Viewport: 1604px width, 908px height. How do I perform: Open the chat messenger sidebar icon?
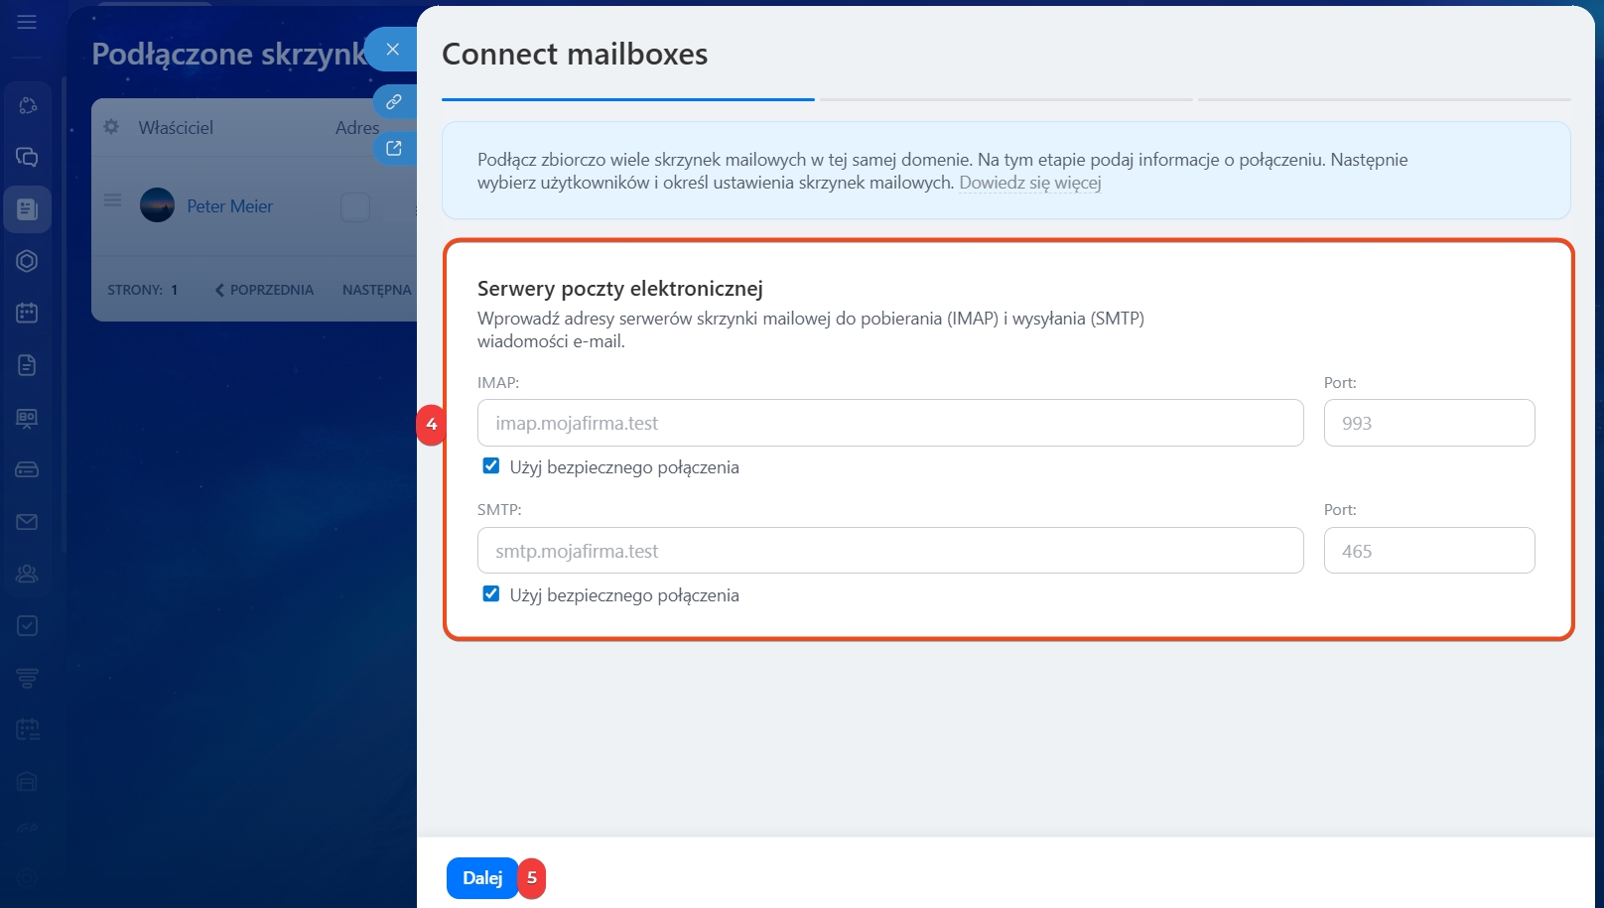pos(27,157)
